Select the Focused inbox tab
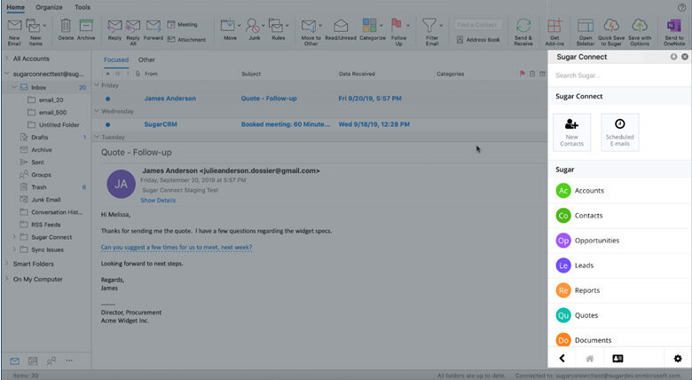Viewport: 692px width, 380px height. point(116,59)
